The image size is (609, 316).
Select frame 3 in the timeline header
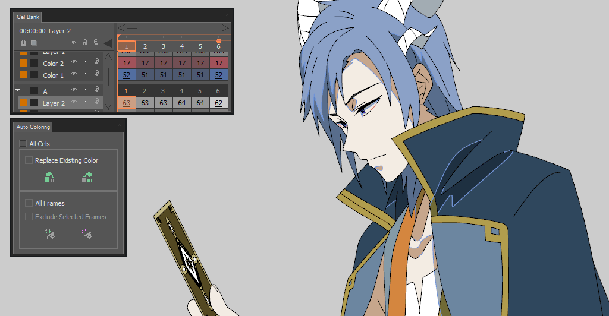point(164,46)
